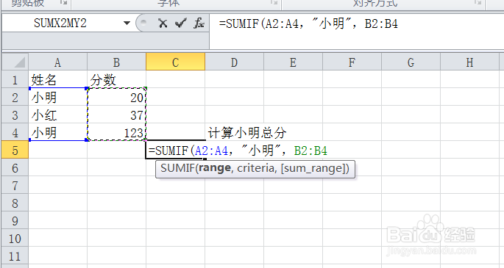Select column H header
This screenshot has width=504, height=268.
[469, 62]
